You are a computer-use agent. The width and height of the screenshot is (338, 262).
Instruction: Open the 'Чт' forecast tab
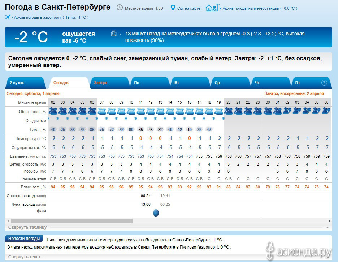[x=270, y=83]
